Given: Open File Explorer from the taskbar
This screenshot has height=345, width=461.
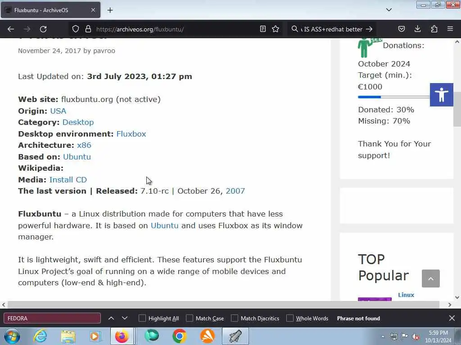Looking at the screenshot, I should (x=68, y=336).
